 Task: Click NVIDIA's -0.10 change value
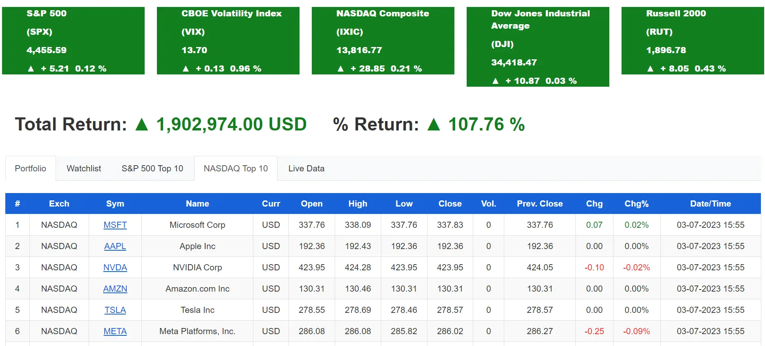pos(595,267)
